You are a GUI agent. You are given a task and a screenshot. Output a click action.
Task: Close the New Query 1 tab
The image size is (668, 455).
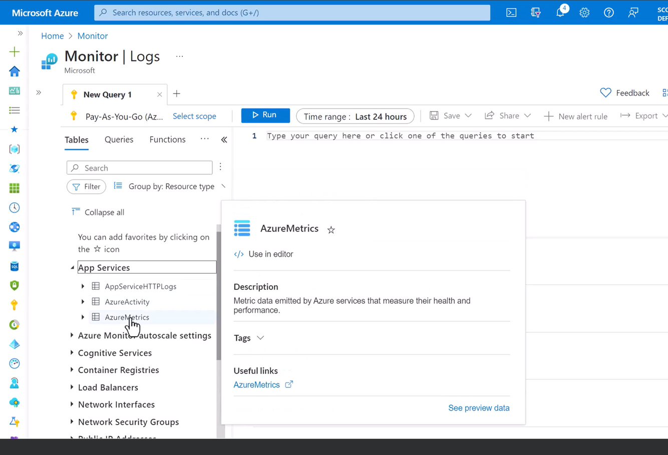coord(159,95)
